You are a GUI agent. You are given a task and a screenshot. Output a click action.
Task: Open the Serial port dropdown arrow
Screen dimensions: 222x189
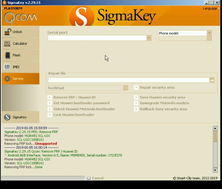(x=149, y=38)
